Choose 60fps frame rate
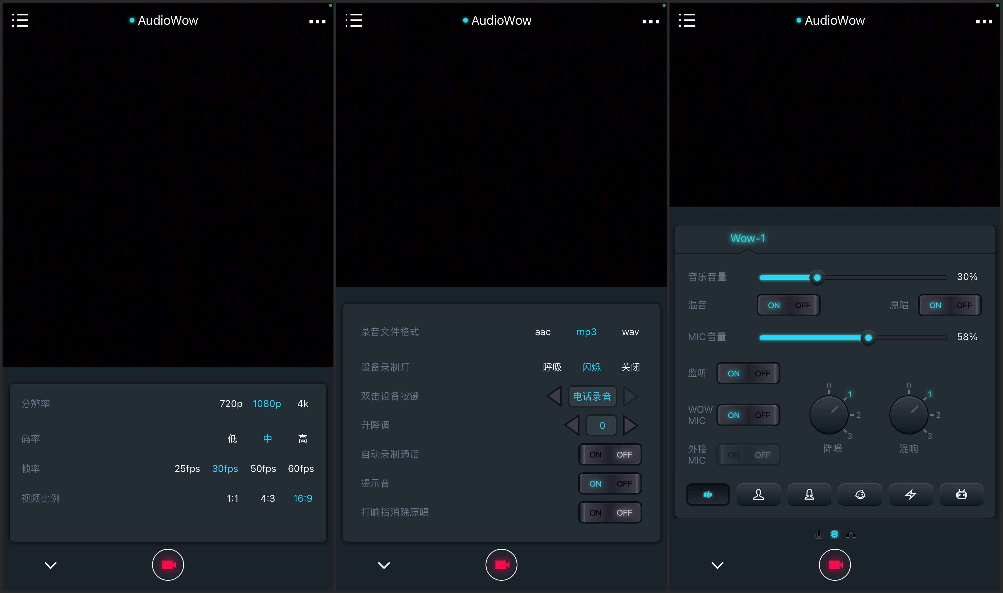Screen dimensions: 1003x593 coord(301,468)
